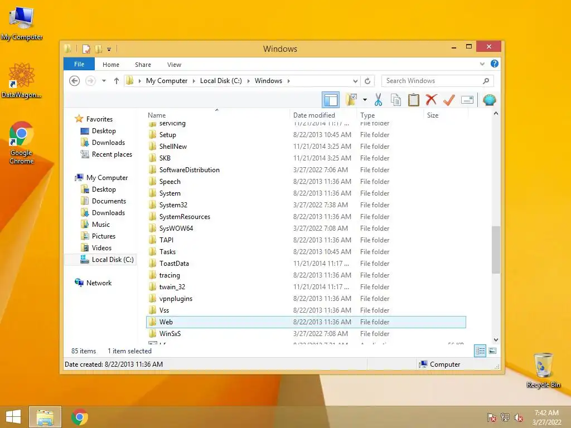Click the quick access New folder icon
571x428 pixels.
coord(99,49)
